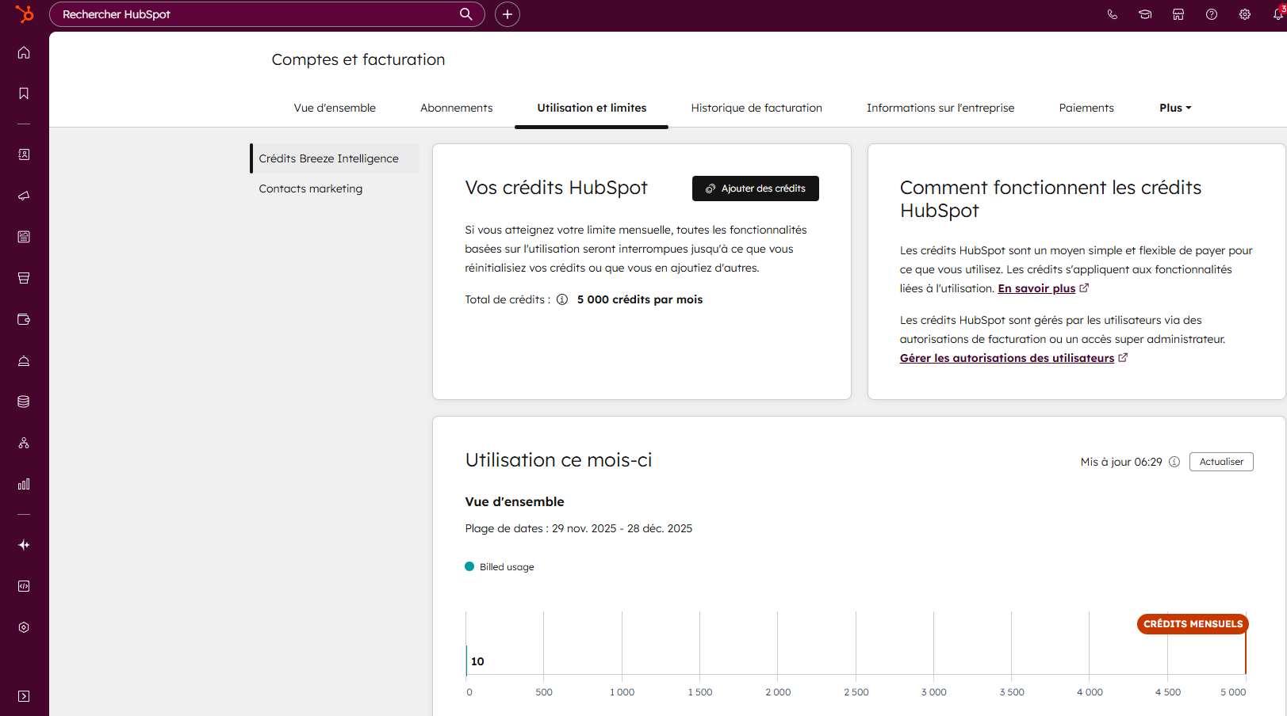The image size is (1287, 716).
Task: Open the home icon in sidebar
Action: pyautogui.click(x=24, y=52)
